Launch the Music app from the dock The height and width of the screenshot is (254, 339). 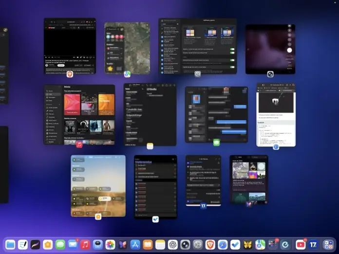[x=85, y=245]
